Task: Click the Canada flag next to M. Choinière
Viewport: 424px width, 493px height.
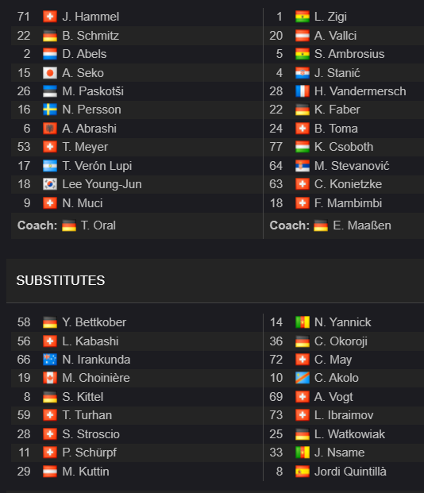Action: click(50, 378)
